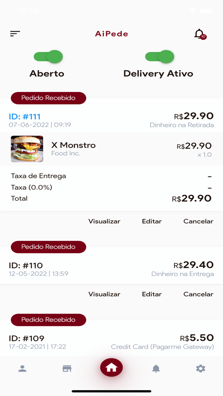Click Visualizar for order #110
Image resolution: width=223 pixels, height=396 pixels.
click(x=104, y=294)
